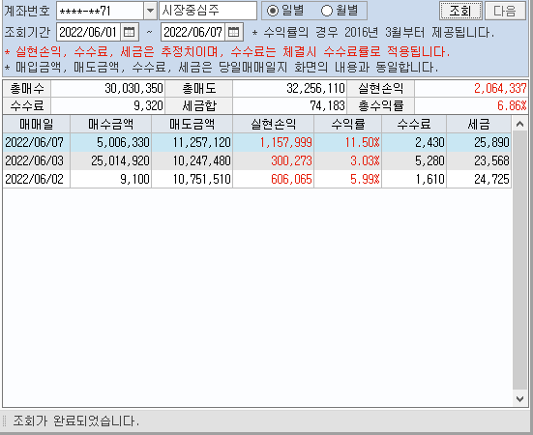Click the start date field 2022/06/01

(x=88, y=32)
